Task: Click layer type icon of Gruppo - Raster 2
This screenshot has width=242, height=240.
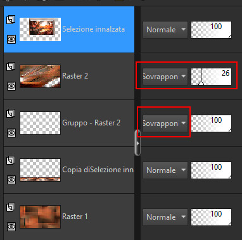Action: pyautogui.click(x=11, y=113)
